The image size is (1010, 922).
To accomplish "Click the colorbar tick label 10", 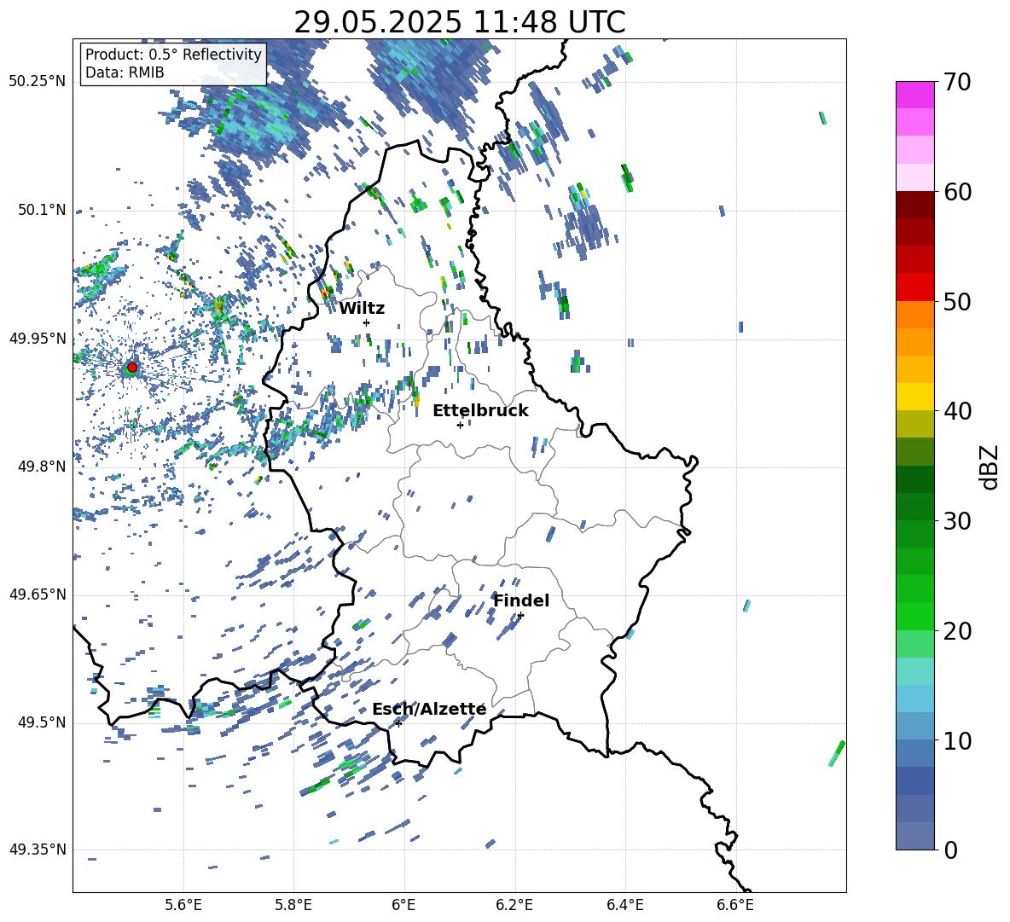I will (x=957, y=740).
